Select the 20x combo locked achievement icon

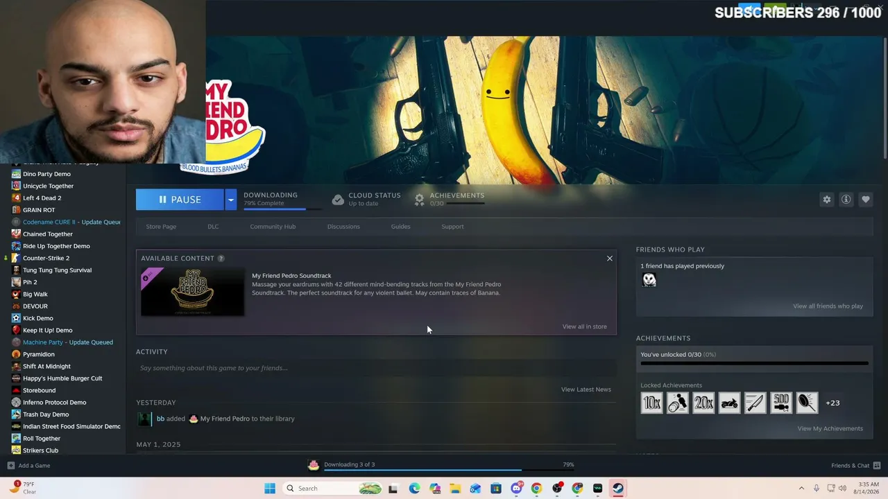(703, 403)
